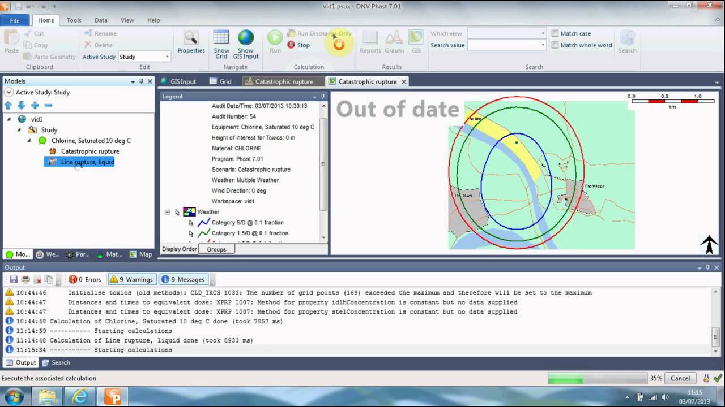Open the Windows Start menu
Viewport: 725px width, 407px height.
click(x=14, y=396)
